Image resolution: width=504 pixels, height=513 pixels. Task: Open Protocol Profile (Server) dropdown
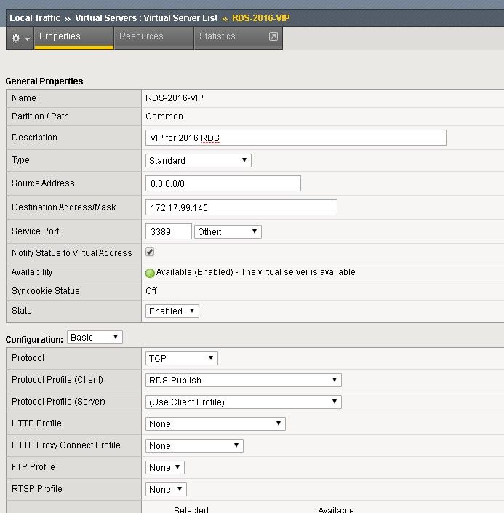244,402
